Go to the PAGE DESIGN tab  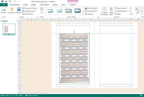[44, 5]
